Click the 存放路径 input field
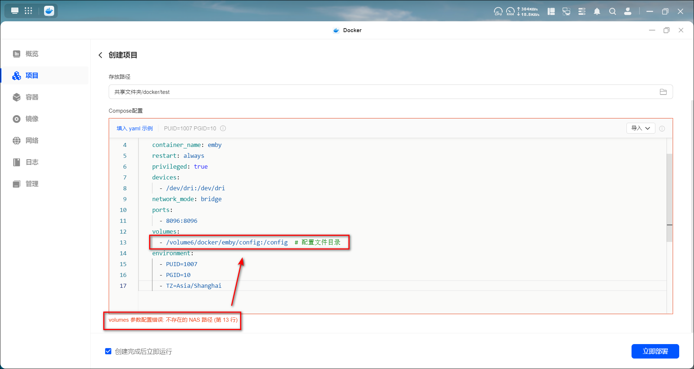Viewport: 694px width, 369px height. tap(383, 92)
